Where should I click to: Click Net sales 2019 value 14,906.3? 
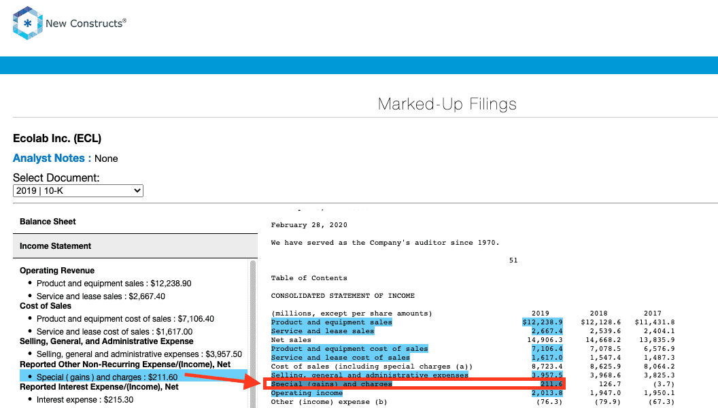545,340
